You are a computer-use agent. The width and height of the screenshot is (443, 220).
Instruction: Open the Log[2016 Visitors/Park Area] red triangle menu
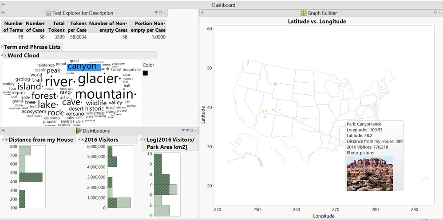pos(144,140)
